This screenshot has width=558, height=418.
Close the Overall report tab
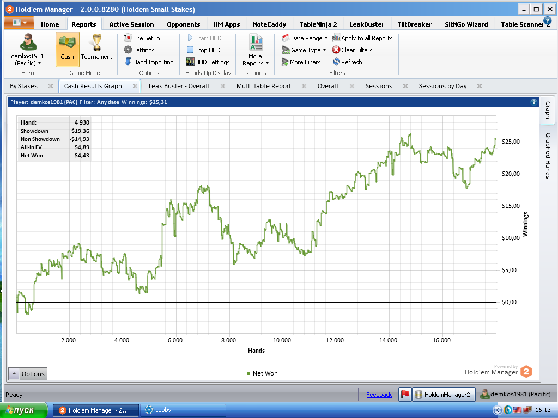(351, 86)
